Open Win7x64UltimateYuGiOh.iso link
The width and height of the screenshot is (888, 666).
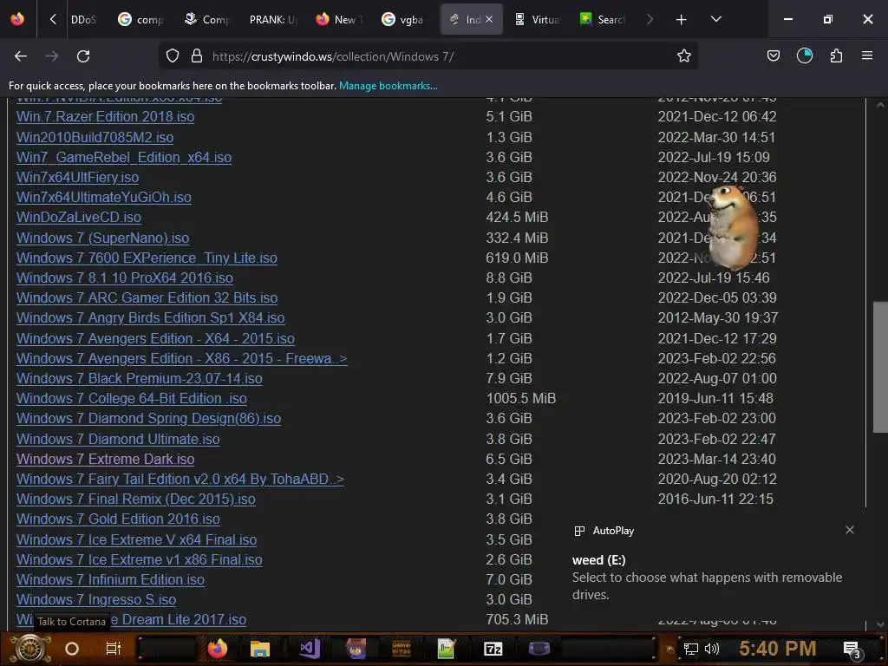click(104, 197)
